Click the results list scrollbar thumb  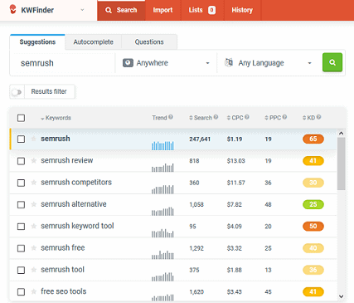(x=342, y=164)
